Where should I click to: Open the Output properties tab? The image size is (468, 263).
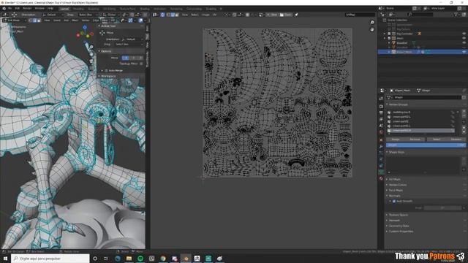pyautogui.click(x=381, y=113)
